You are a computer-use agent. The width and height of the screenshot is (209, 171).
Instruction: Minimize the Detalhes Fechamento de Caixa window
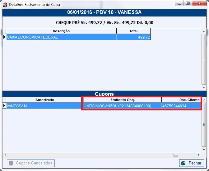click(179, 3)
